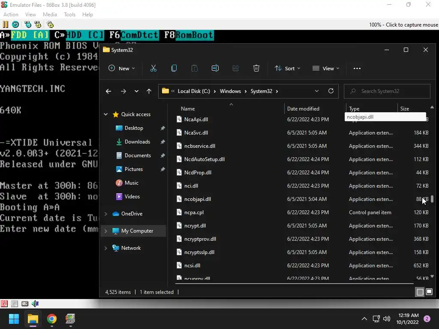Click the scroll down arrow of the file list

click(x=432, y=276)
